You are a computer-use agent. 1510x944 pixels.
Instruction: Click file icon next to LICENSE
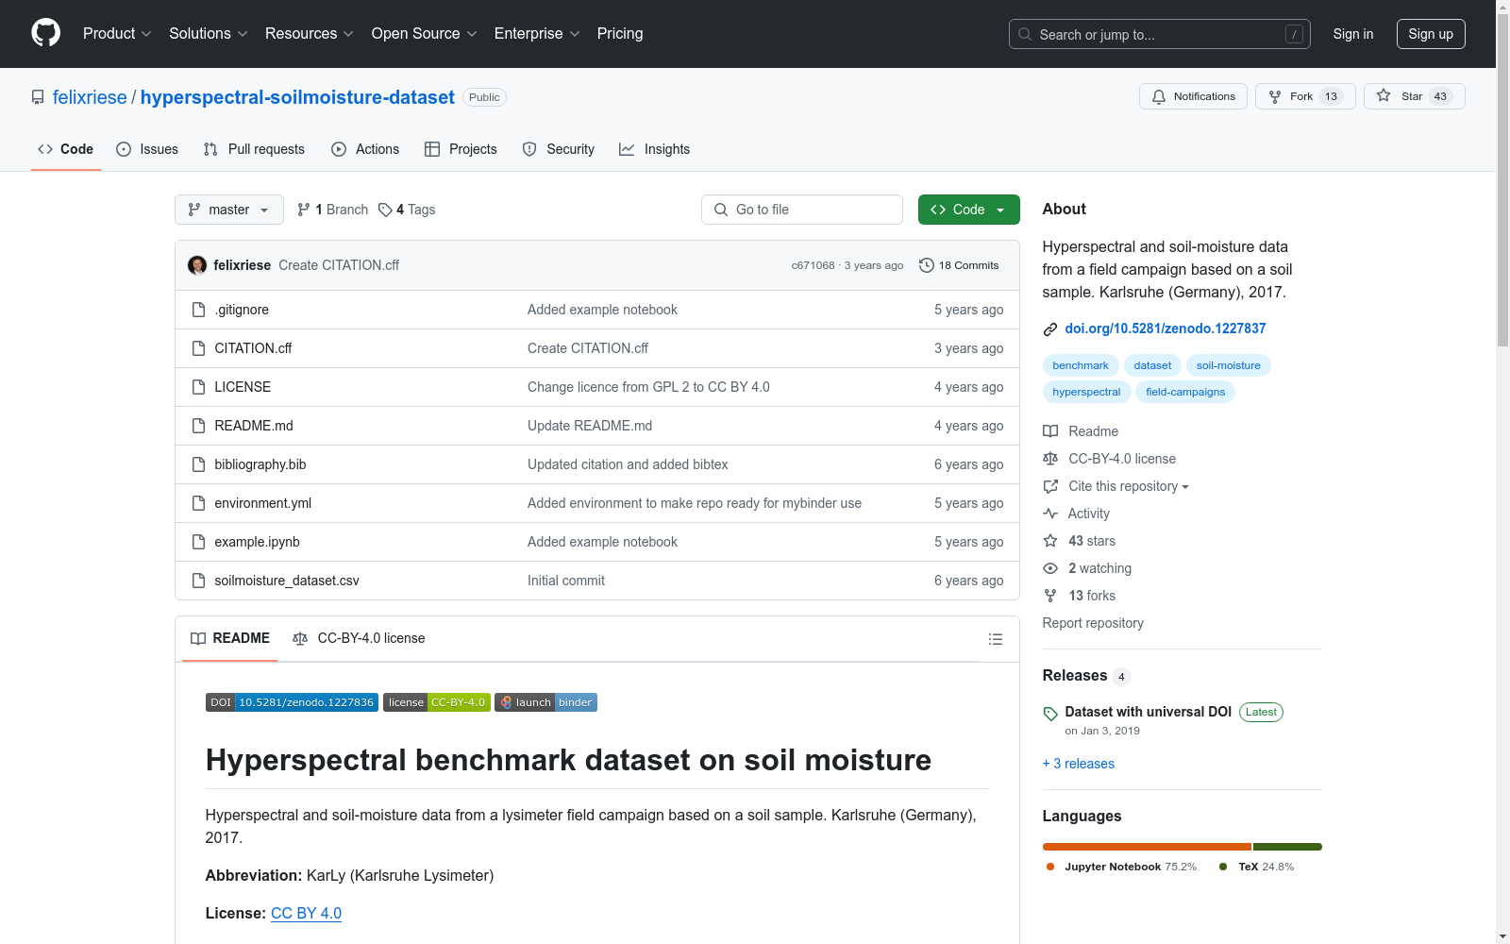(x=198, y=387)
